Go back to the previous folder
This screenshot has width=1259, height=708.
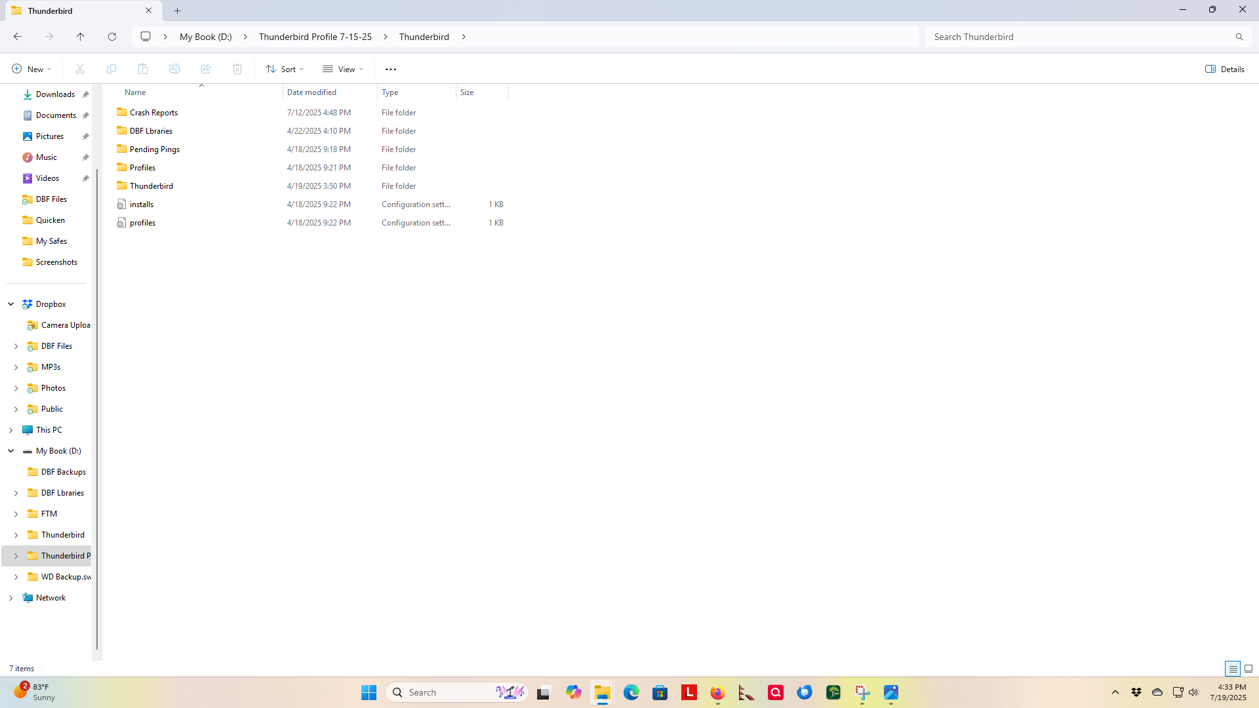(x=18, y=37)
